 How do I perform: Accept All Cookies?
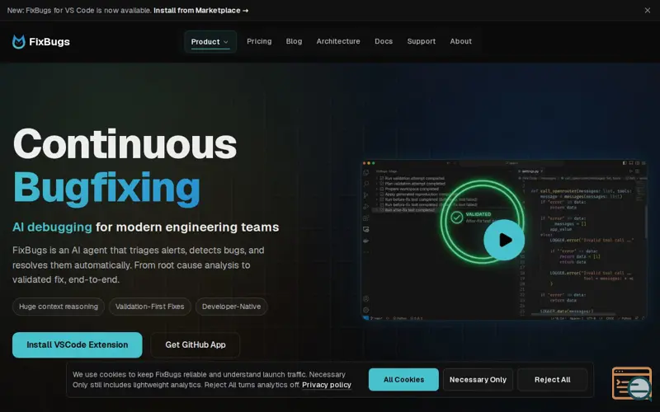point(403,380)
